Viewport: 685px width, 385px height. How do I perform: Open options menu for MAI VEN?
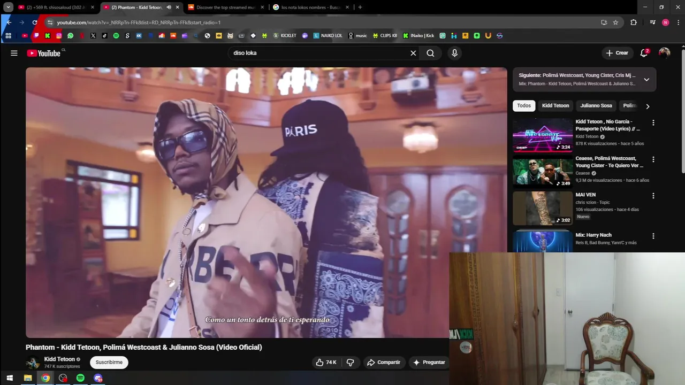653,196
